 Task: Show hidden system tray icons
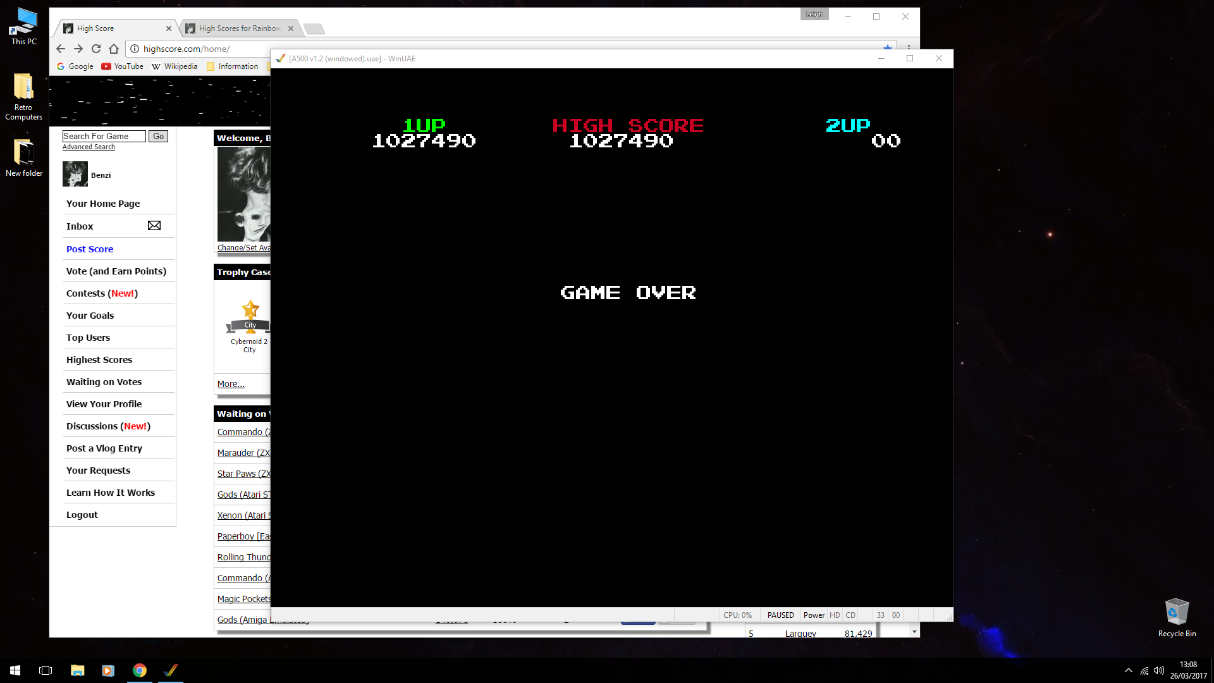pos(1128,670)
